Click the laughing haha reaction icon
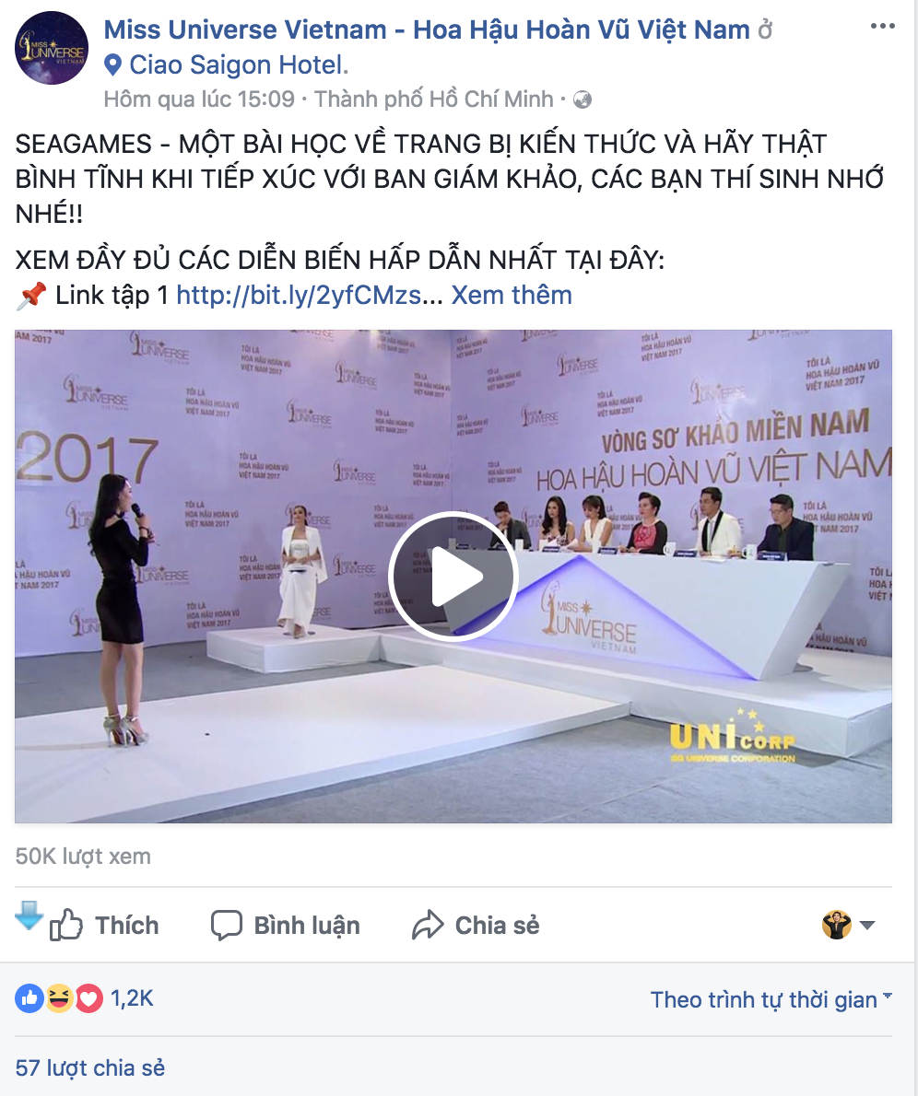This screenshot has width=918, height=1096. 60,998
